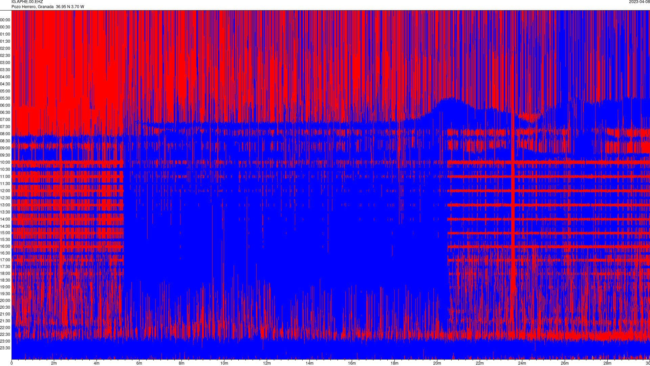Select the 12:00 row label
650x366 pixels.
tap(5, 191)
